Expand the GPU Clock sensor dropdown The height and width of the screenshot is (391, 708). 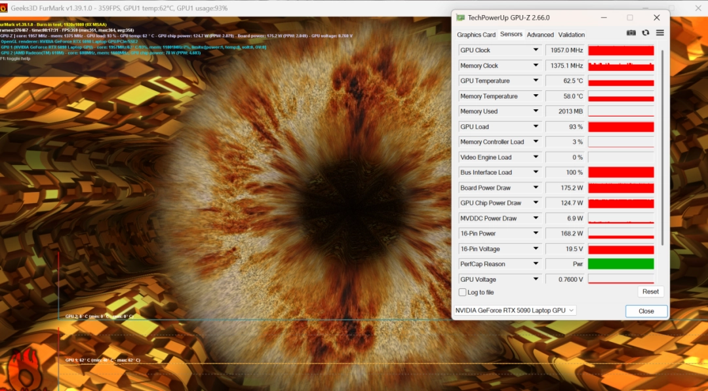pyautogui.click(x=536, y=50)
